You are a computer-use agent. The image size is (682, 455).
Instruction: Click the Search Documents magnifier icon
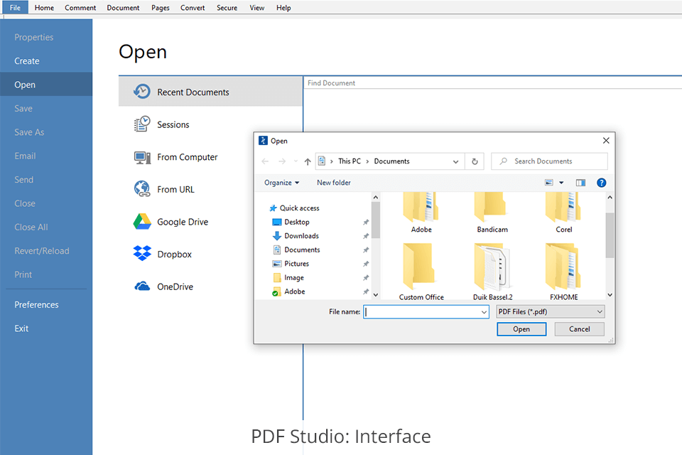503,161
